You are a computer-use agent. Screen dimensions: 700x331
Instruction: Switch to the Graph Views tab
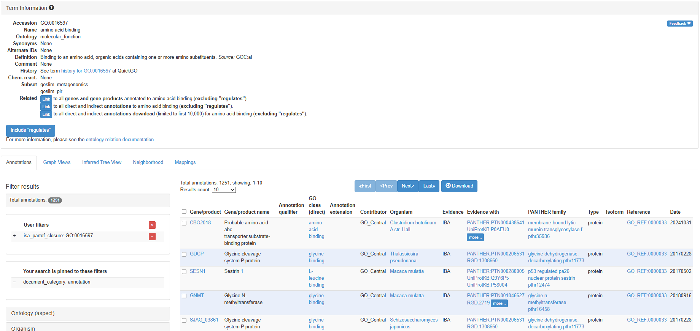pyautogui.click(x=57, y=162)
